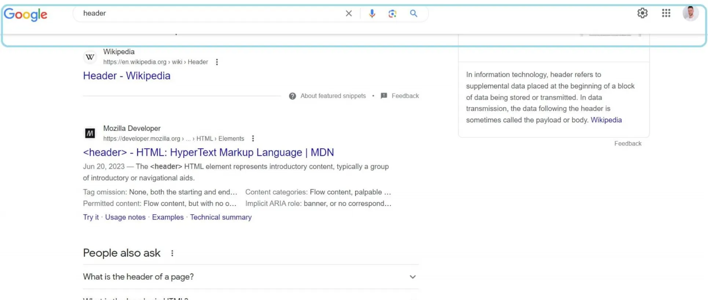Open more options for Mozilla Developer result

(253, 138)
